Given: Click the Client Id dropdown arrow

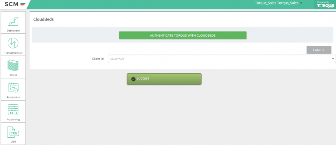Looking at the screenshot, I should point(333,59).
